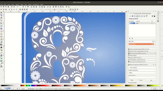The width and height of the screenshot is (163, 91).
Task: Check the Lock checkbox in Object Properties
Action: coord(138,80)
